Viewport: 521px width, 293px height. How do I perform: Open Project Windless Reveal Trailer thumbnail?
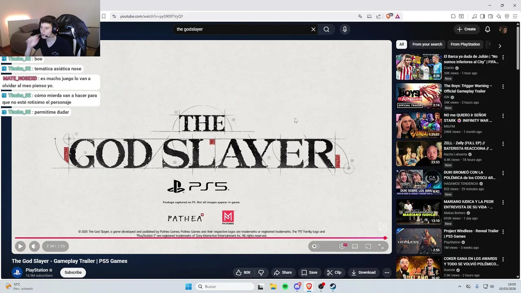[x=419, y=241]
